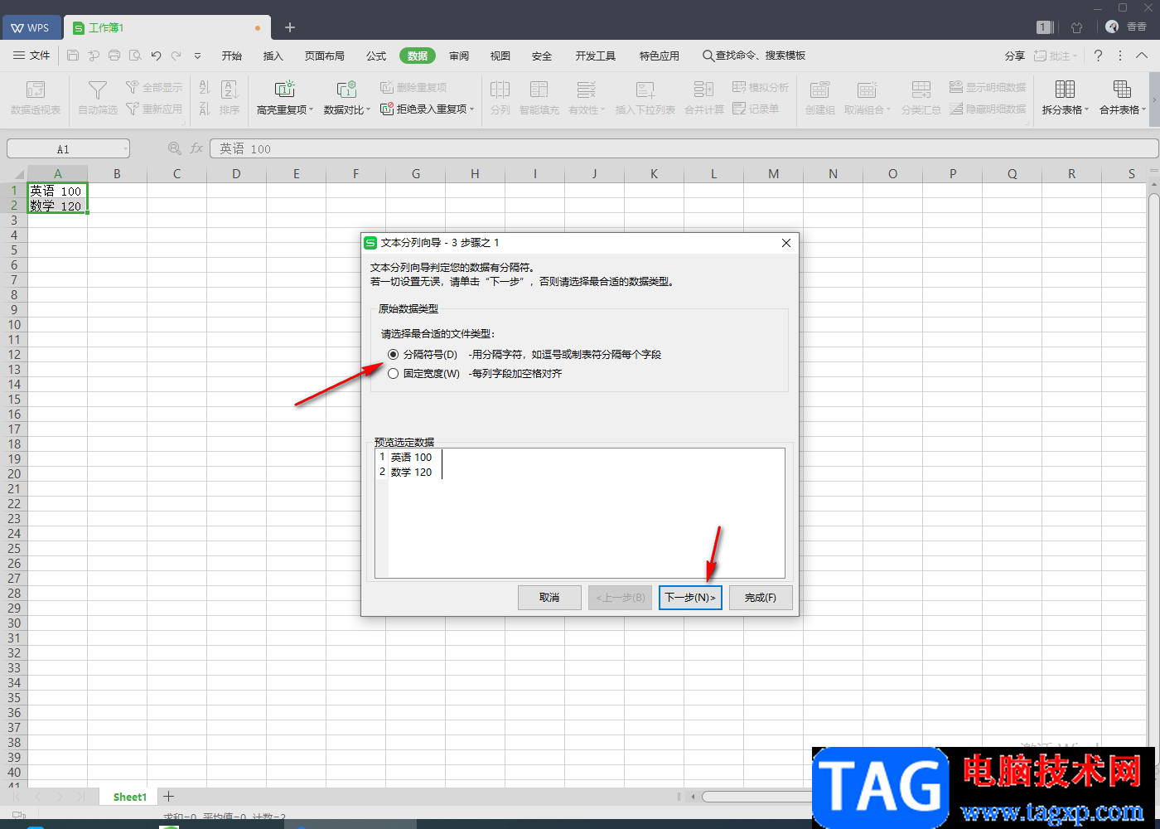Open the A1 name box dropdown

pos(125,149)
